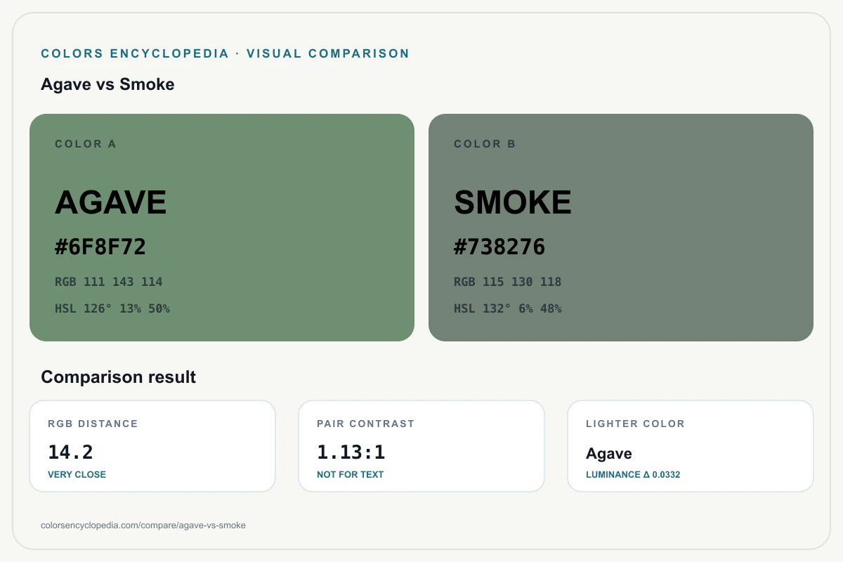Viewport: 843px width, 562px height.
Task: Open the Pair Contrast result card
Action: pos(421,446)
